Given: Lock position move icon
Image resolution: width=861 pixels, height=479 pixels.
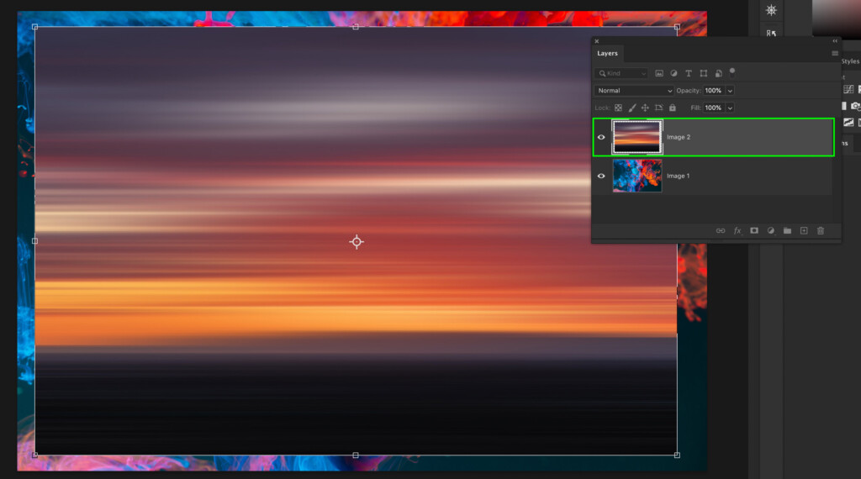Looking at the screenshot, I should [645, 108].
